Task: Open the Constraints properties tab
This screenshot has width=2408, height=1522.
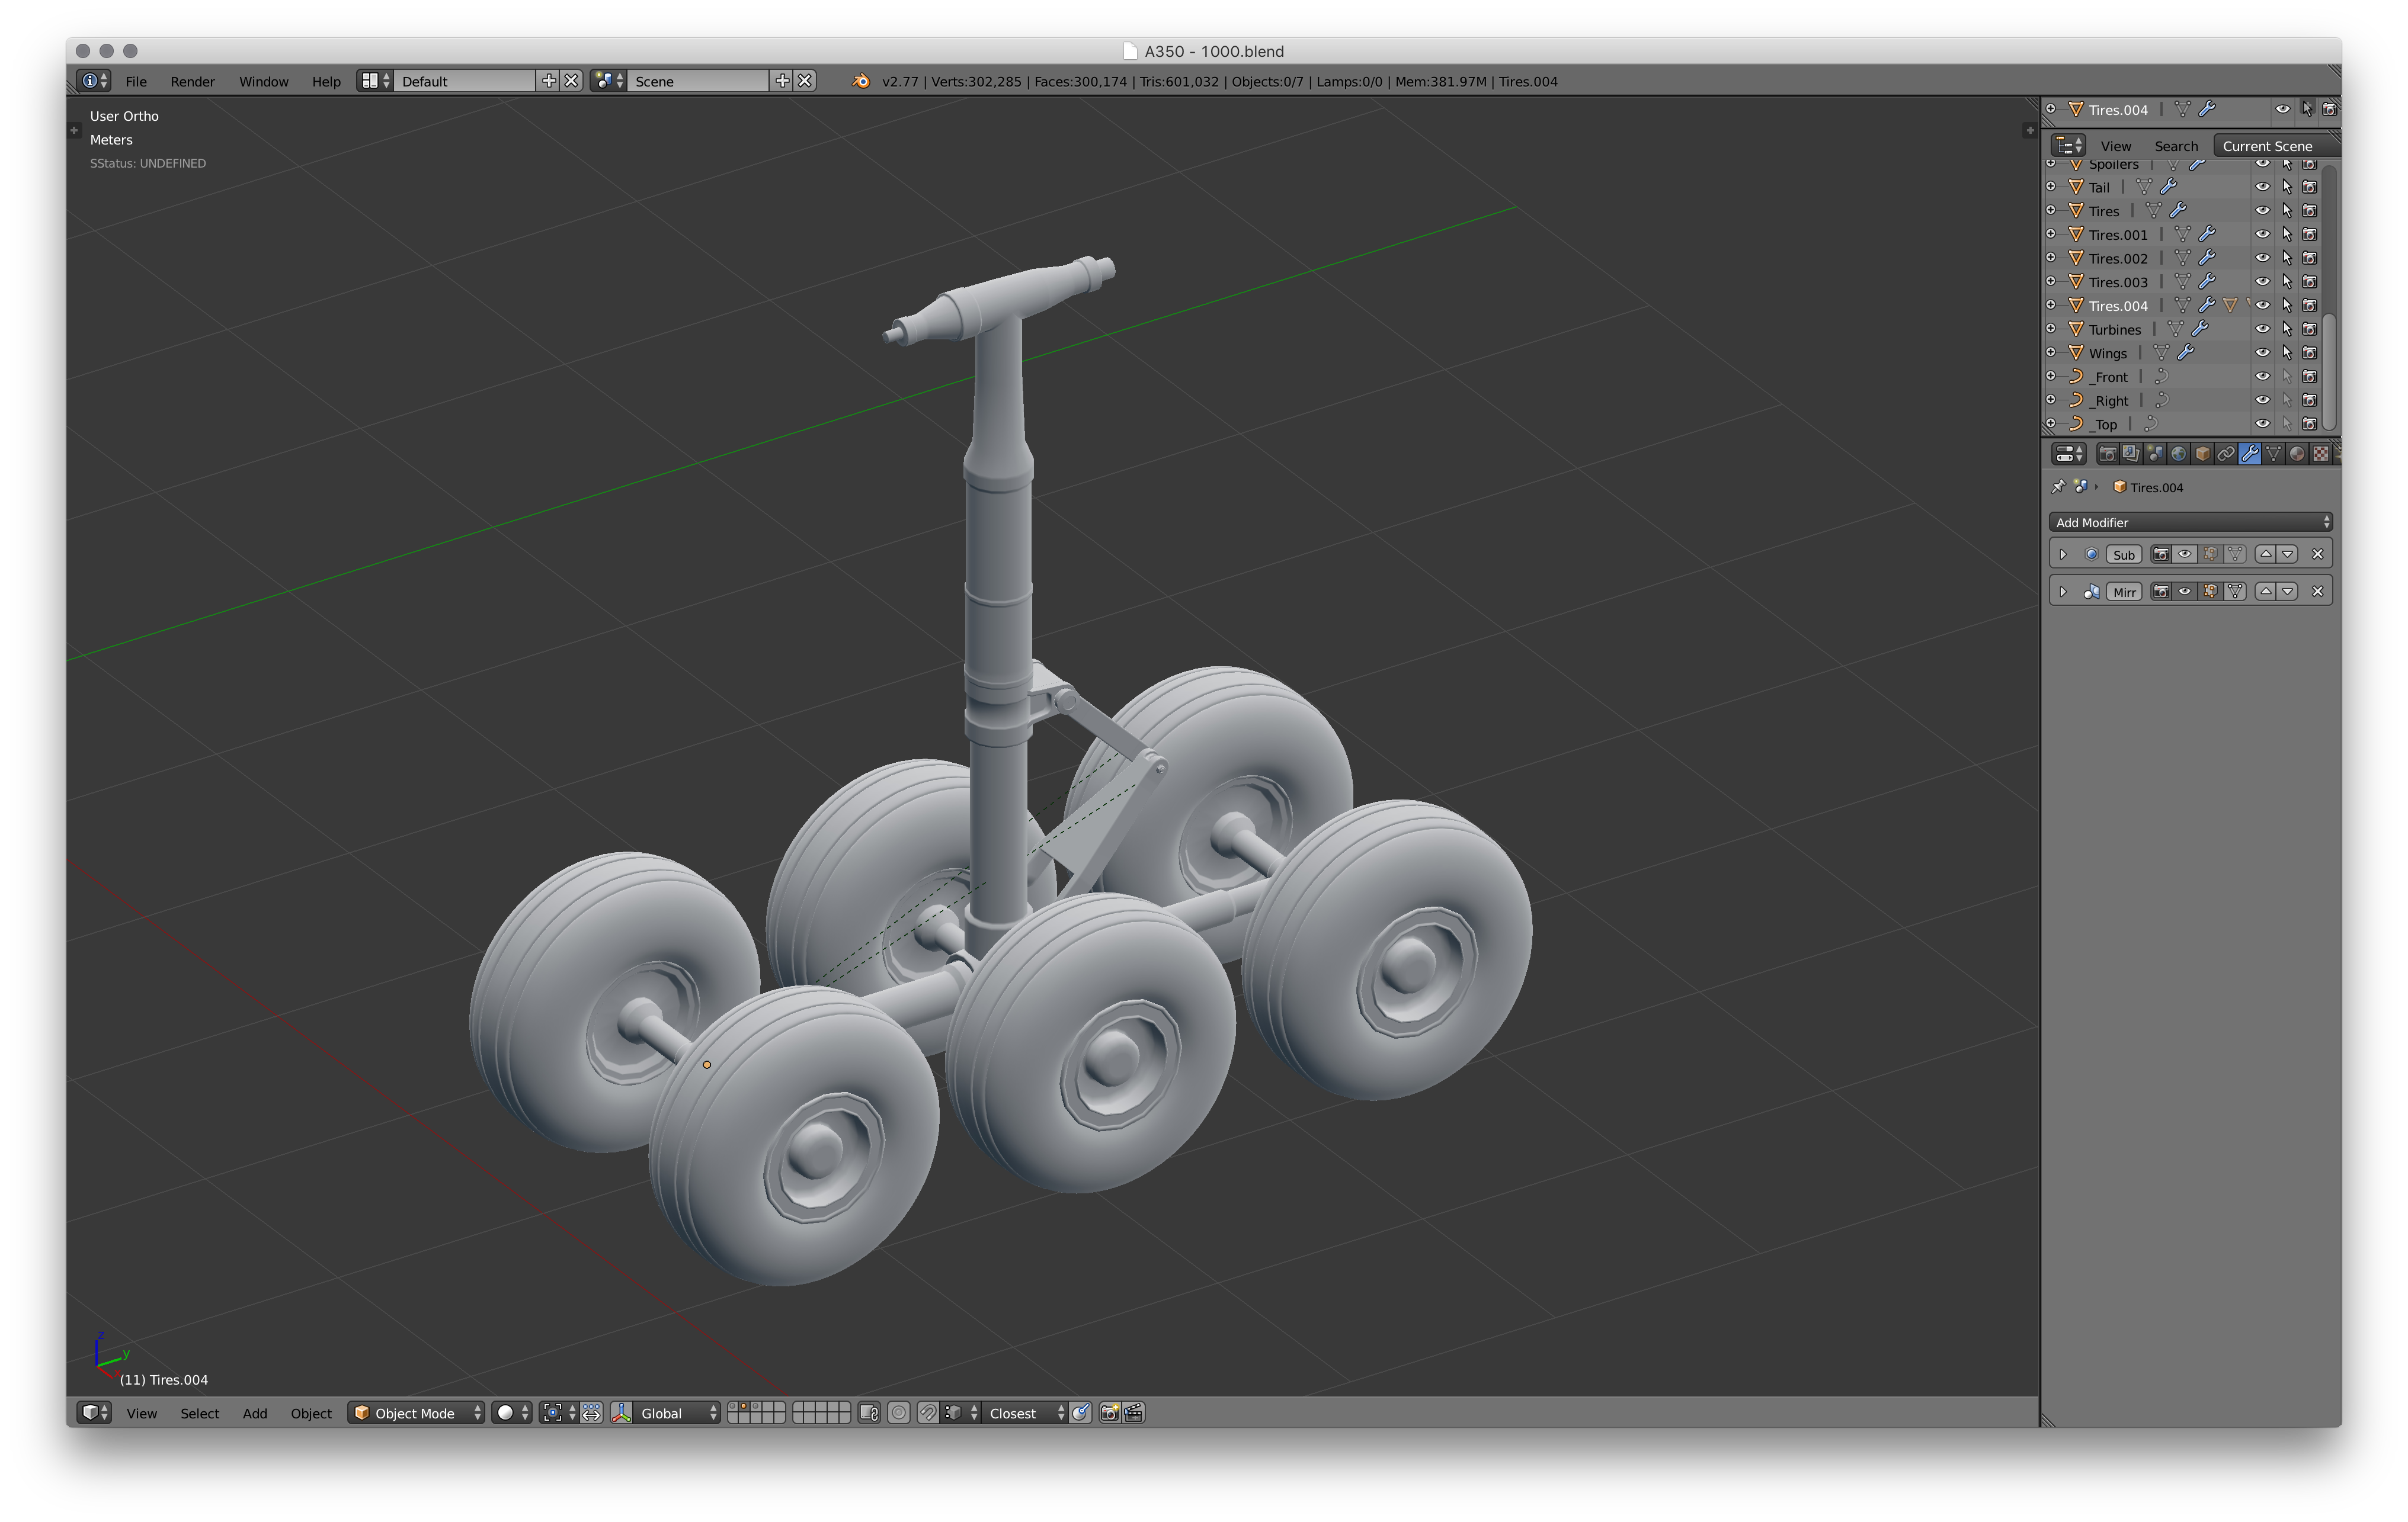Action: point(2226,454)
